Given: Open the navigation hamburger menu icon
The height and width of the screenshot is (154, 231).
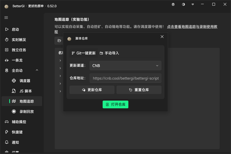Looking at the screenshot, I should (6, 18).
